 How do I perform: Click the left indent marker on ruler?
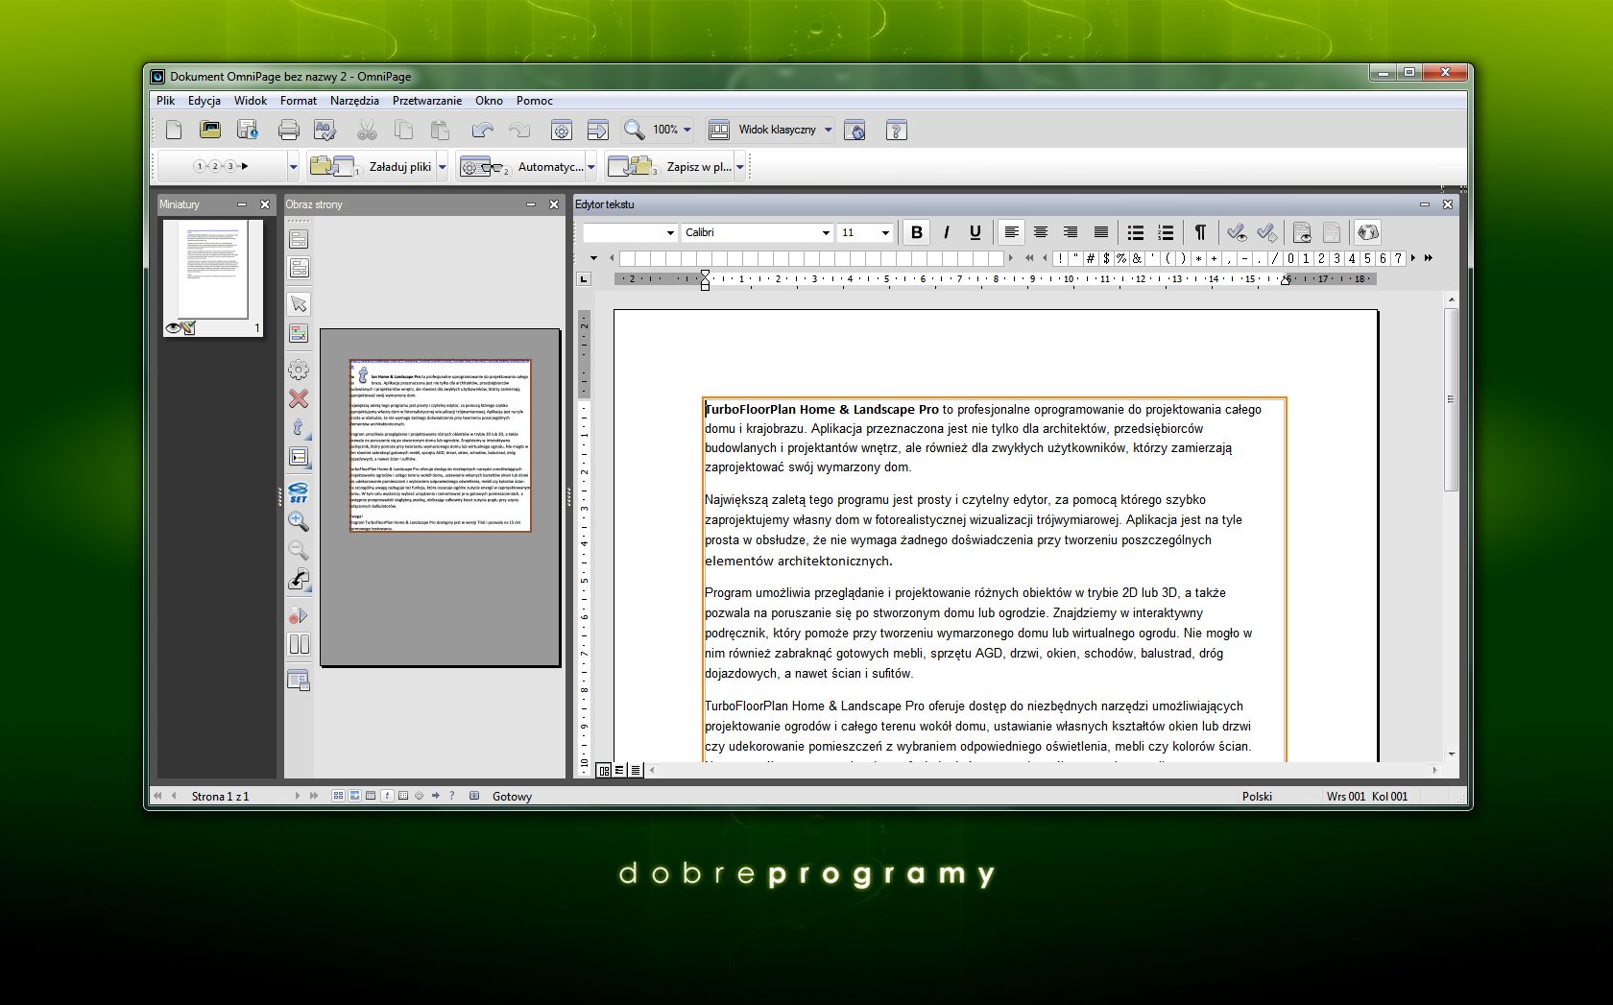click(x=705, y=279)
